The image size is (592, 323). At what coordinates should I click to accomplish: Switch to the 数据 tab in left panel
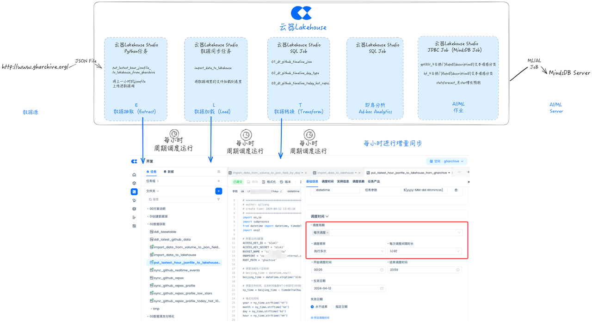(169, 172)
